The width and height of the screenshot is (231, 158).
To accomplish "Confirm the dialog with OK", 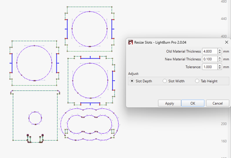I will point(193,103).
